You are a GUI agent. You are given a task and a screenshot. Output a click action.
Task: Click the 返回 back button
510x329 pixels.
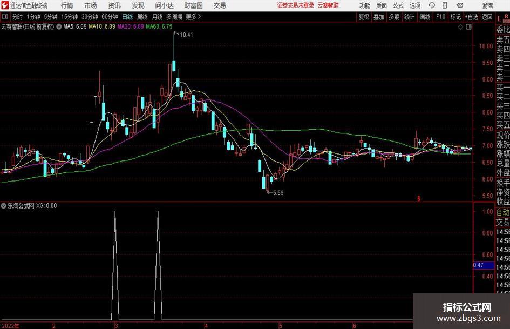coord(487,17)
